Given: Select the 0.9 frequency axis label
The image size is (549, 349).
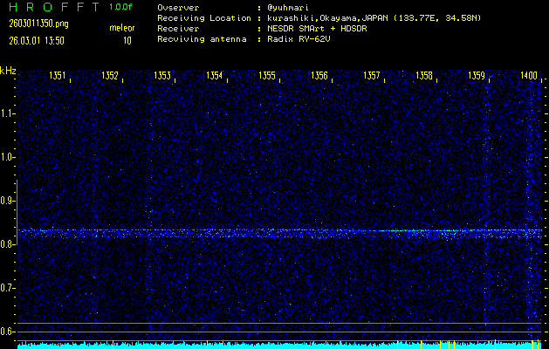Looking at the screenshot, I should click(x=8, y=201).
